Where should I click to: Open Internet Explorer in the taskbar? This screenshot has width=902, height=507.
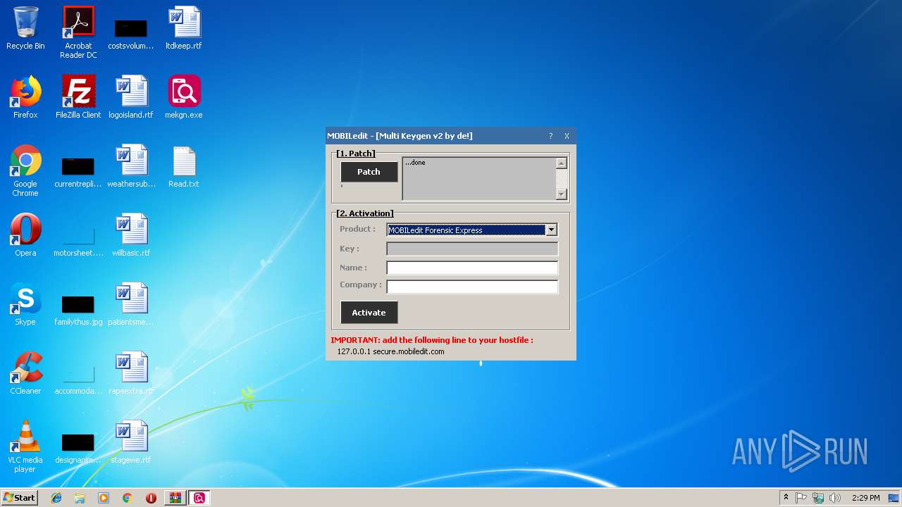[56, 498]
